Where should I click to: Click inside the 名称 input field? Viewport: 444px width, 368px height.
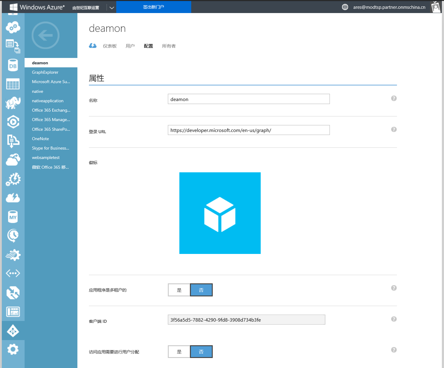pos(249,99)
